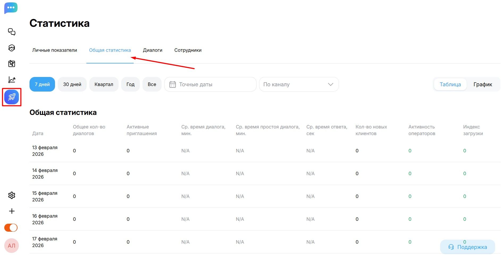Select the 30 дней period filter
The width and height of the screenshot is (501, 259).
click(x=72, y=84)
